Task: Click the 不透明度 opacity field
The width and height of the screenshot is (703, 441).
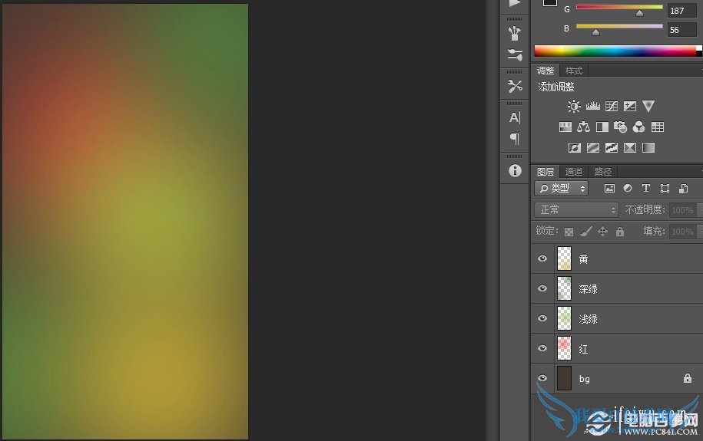Action: point(682,210)
